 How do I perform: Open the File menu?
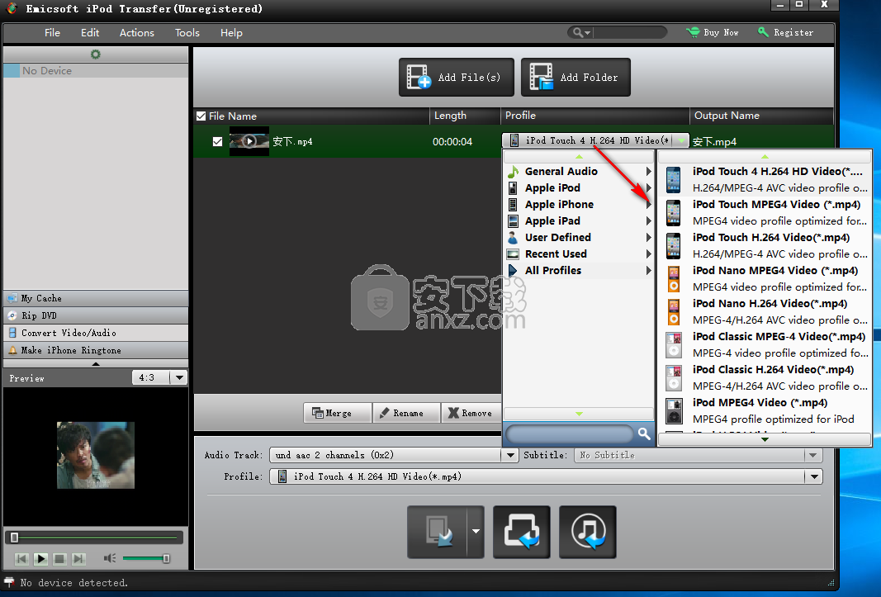point(52,32)
